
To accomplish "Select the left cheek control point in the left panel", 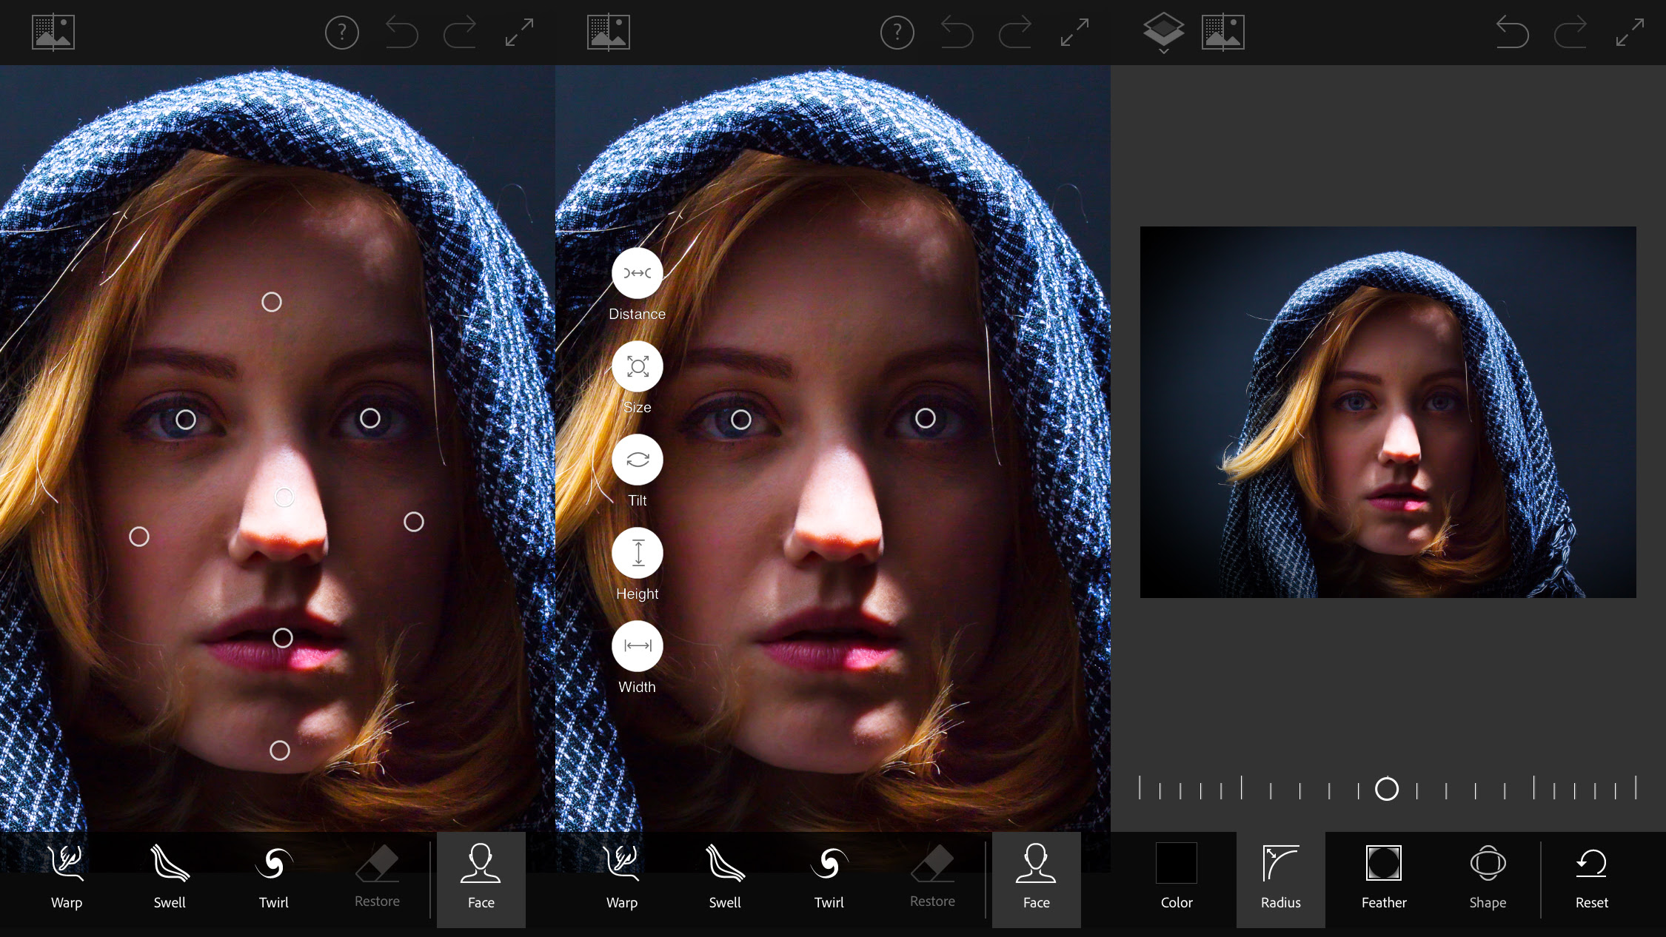I will (x=139, y=537).
